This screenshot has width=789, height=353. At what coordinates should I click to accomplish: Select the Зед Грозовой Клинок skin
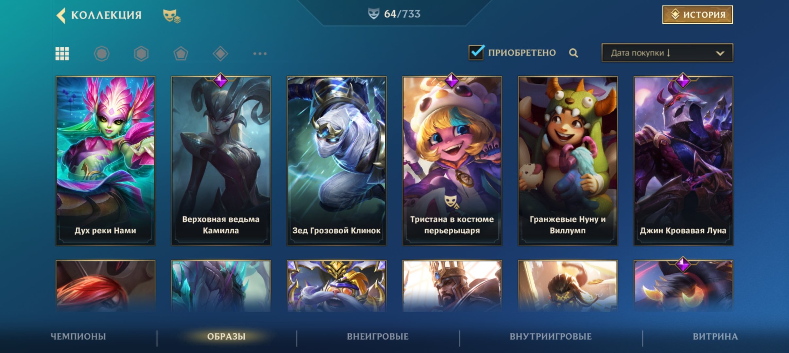click(337, 161)
